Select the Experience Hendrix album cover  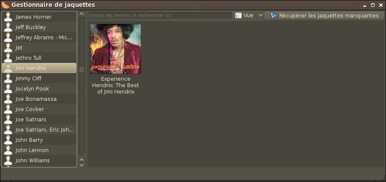[x=116, y=49]
